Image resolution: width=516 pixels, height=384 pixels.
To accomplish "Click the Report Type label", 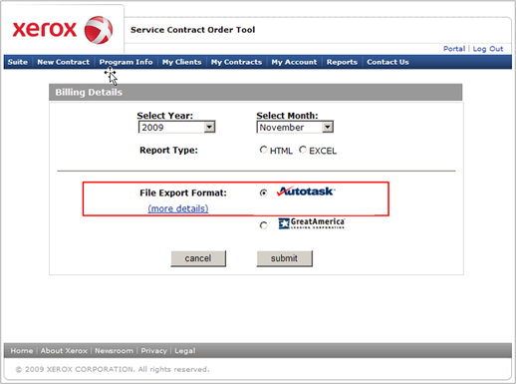I will 168,151.
